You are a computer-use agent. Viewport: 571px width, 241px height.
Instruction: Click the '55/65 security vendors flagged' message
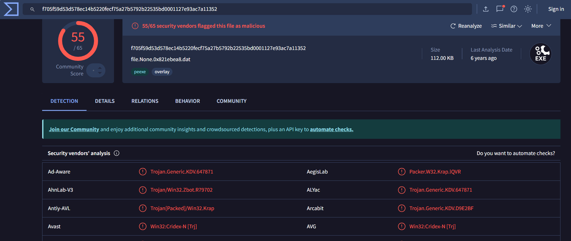point(204,26)
